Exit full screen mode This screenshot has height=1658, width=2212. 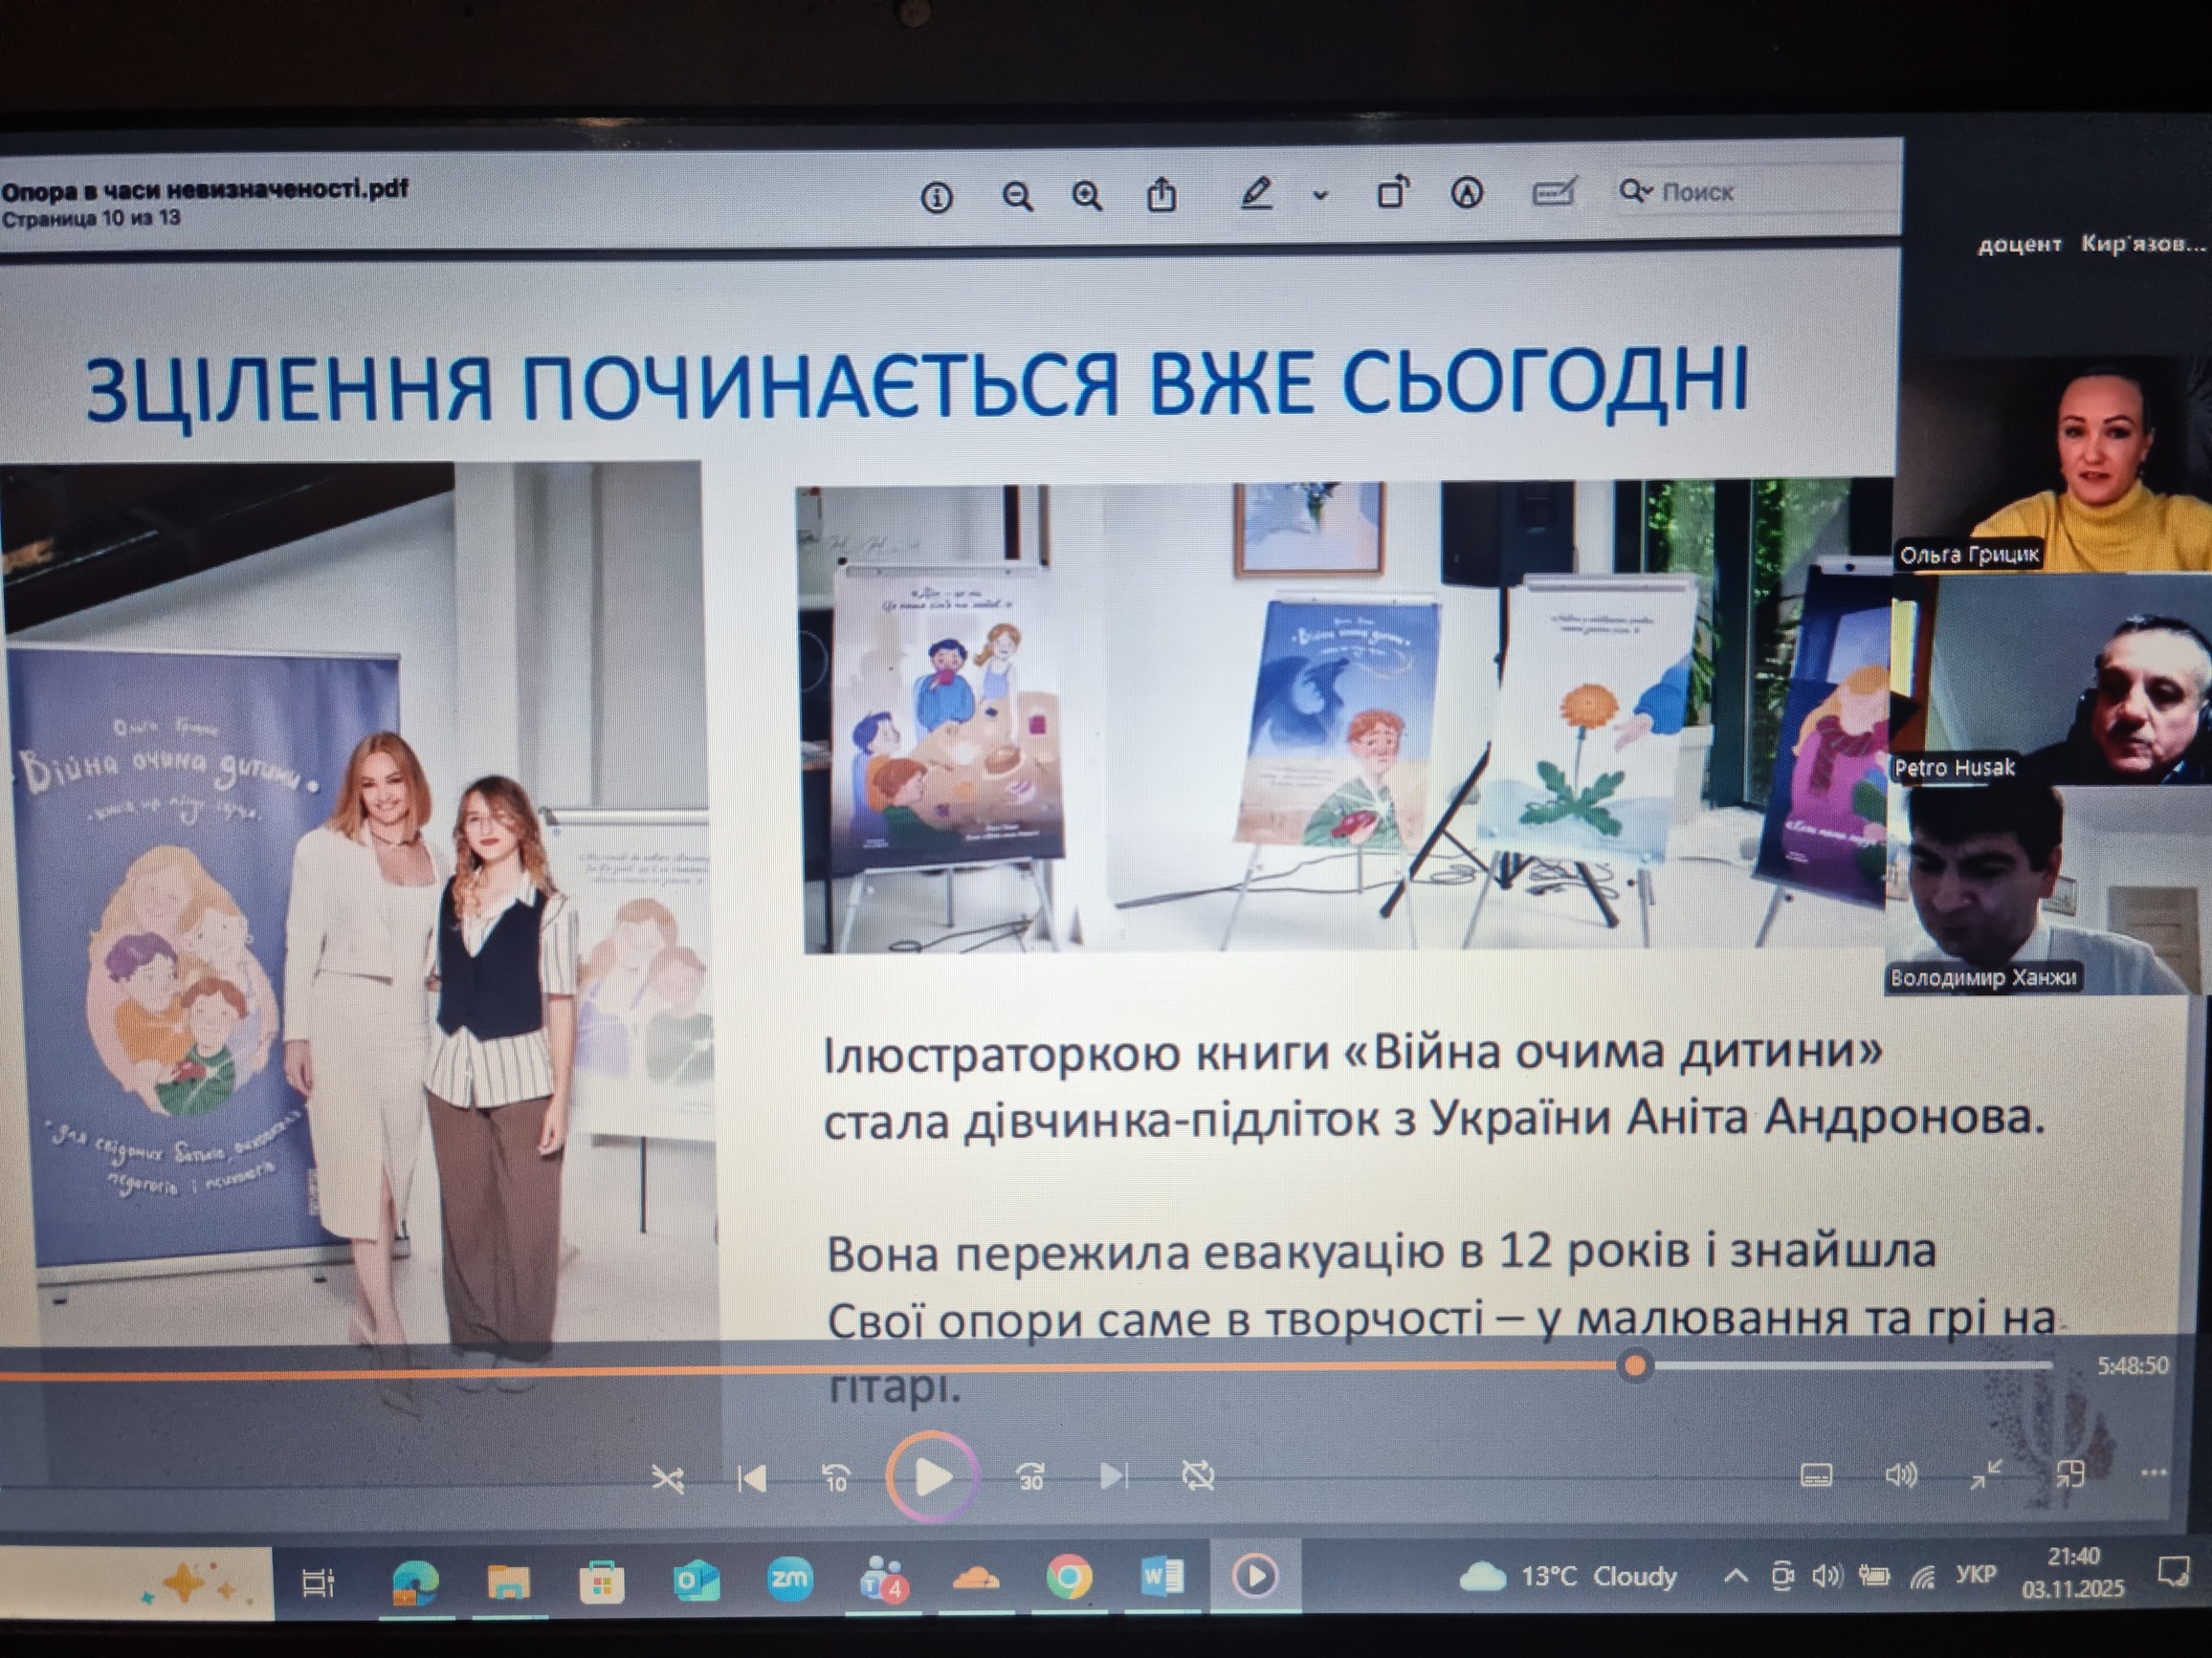point(1985,1474)
